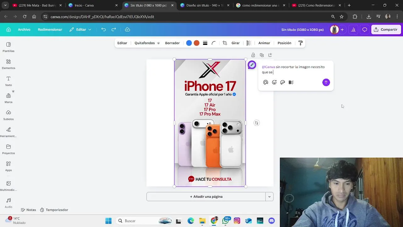Screen dimensions: 403x227
Task: Pick the blue color swatch
Action: [189, 43]
